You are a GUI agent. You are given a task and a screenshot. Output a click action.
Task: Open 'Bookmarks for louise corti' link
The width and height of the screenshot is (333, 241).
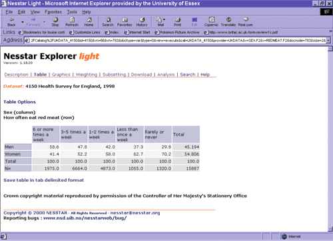coord(41,33)
